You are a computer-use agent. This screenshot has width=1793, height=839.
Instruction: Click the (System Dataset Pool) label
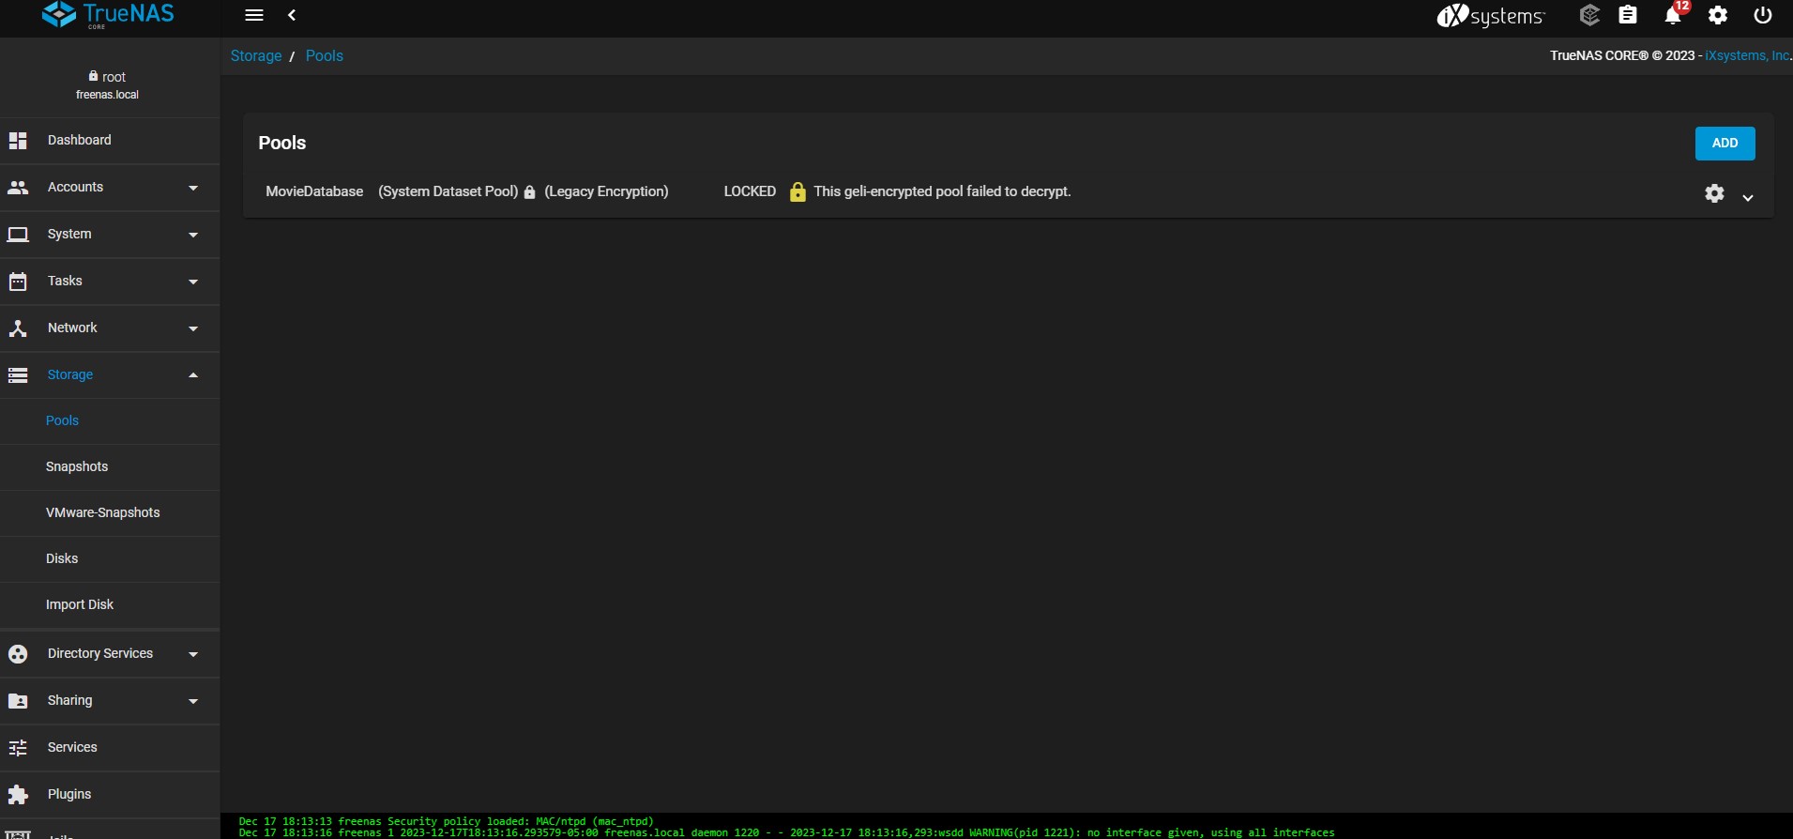click(x=448, y=191)
